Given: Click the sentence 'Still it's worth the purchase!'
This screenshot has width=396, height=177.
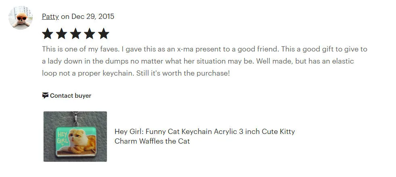Looking at the screenshot, I should 183,73.
